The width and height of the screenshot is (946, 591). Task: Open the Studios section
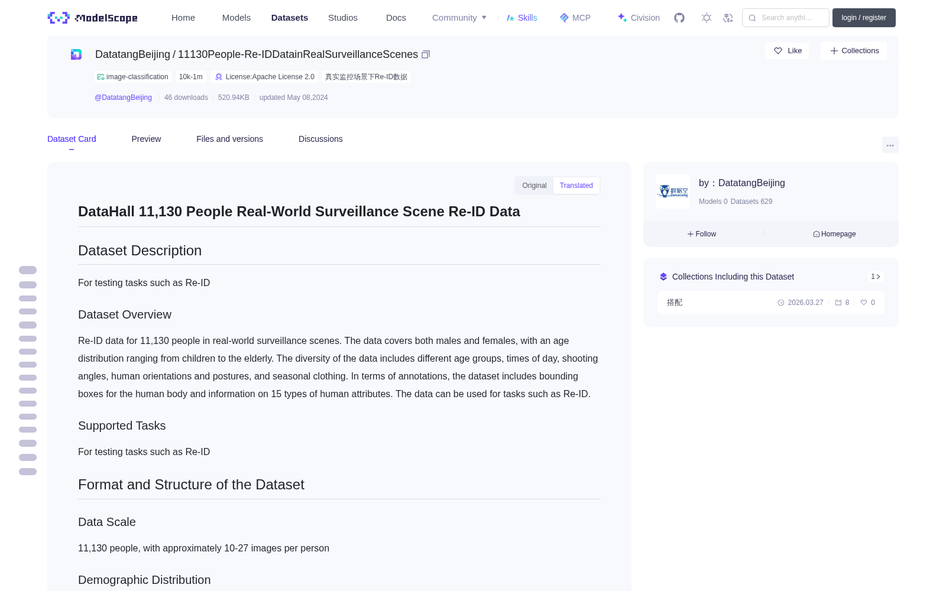click(x=343, y=18)
